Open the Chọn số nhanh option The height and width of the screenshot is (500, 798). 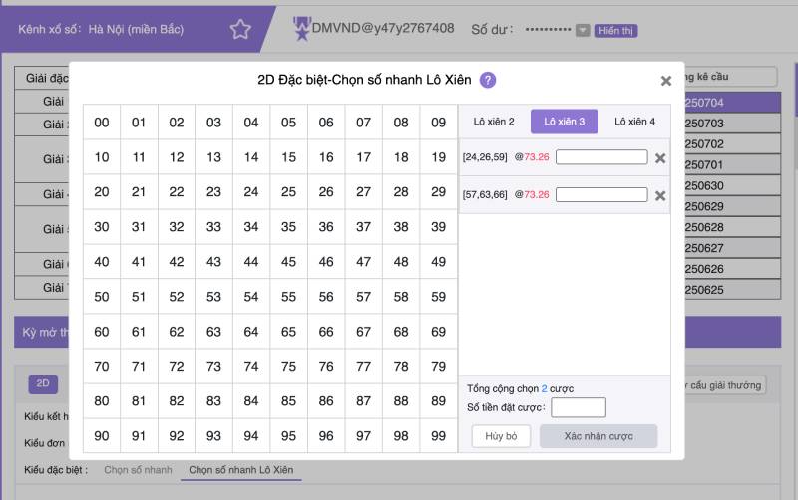pyautogui.click(x=138, y=469)
